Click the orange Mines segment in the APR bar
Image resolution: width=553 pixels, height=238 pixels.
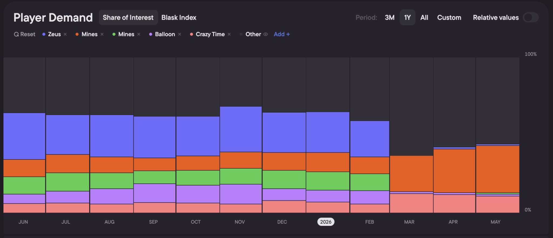[454, 171]
